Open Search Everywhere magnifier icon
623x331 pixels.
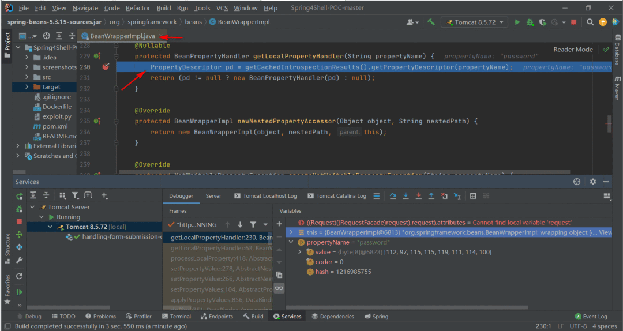coord(590,22)
